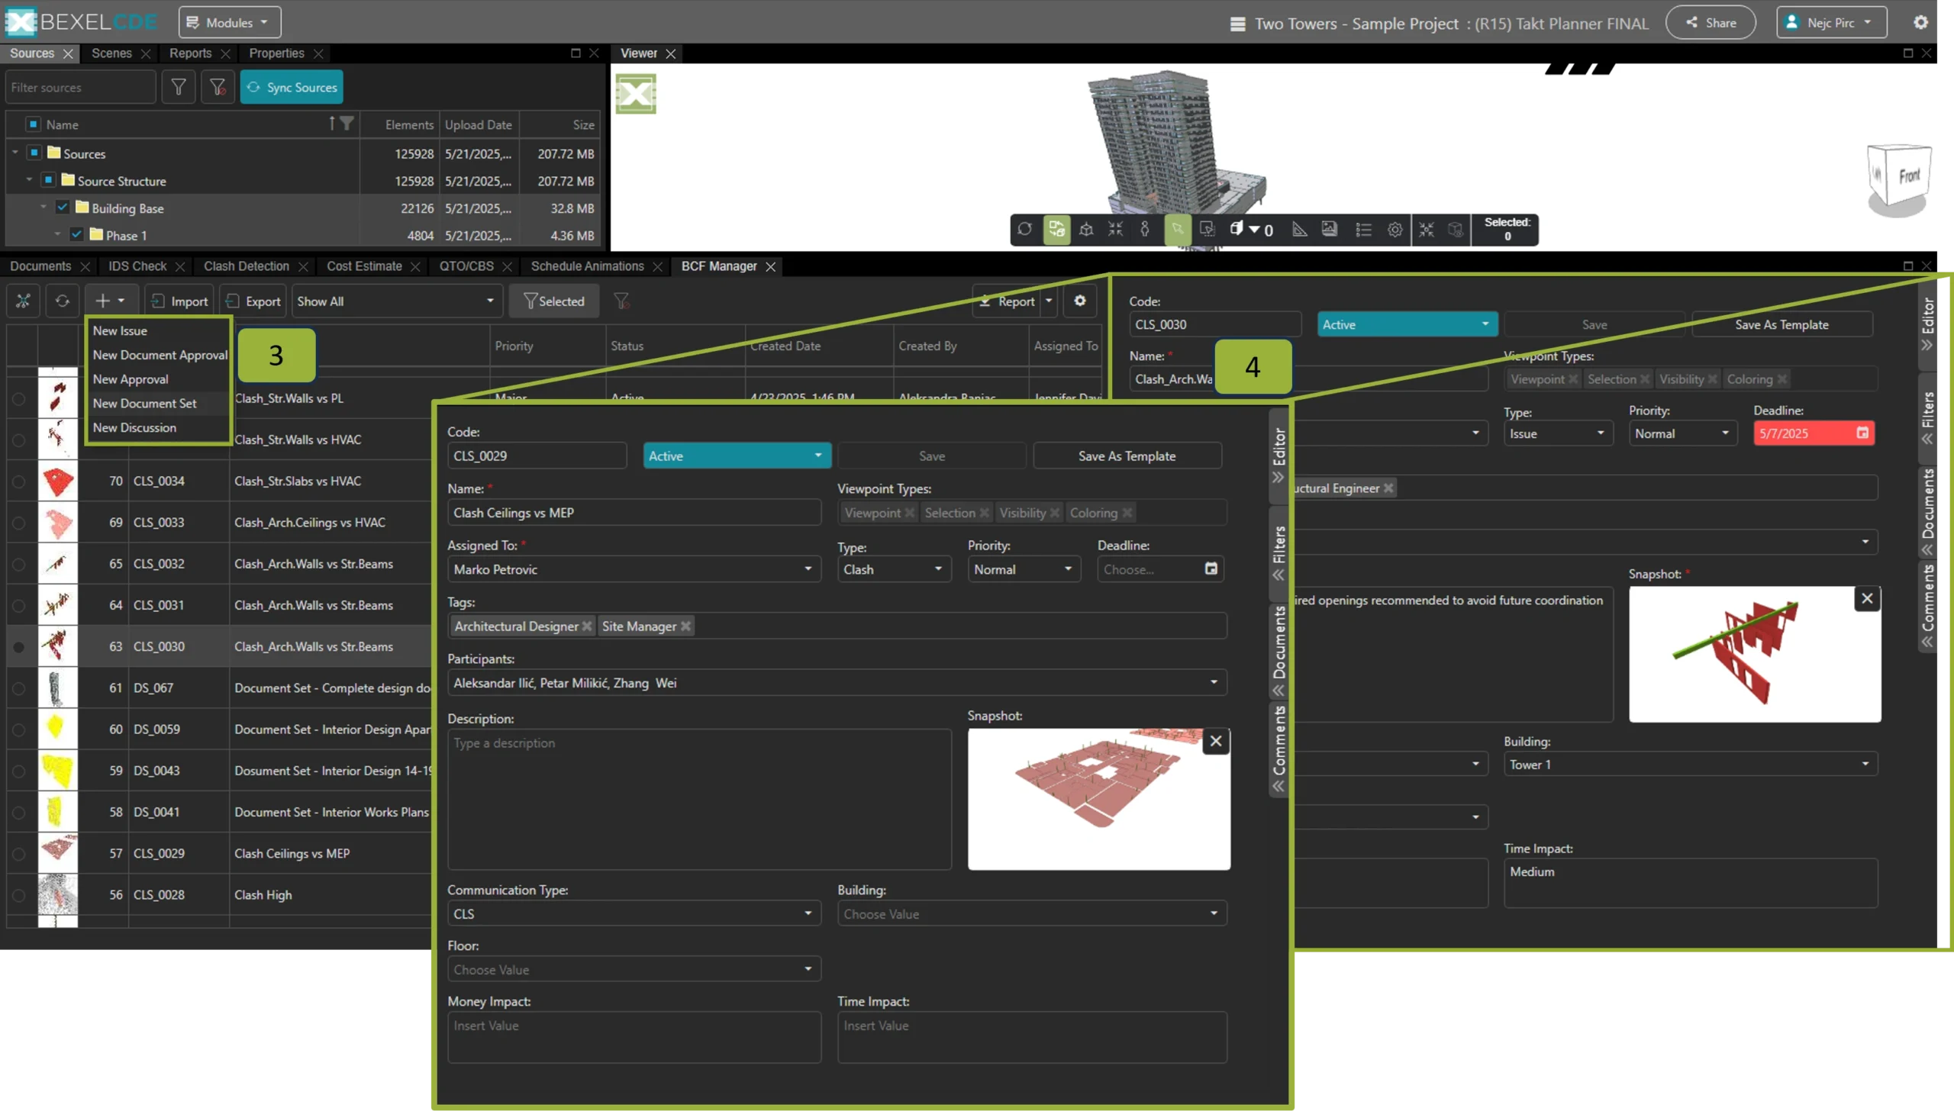This screenshot has width=1954, height=1111.
Task: Open BCF Manager settings gear icon
Action: point(1079,301)
